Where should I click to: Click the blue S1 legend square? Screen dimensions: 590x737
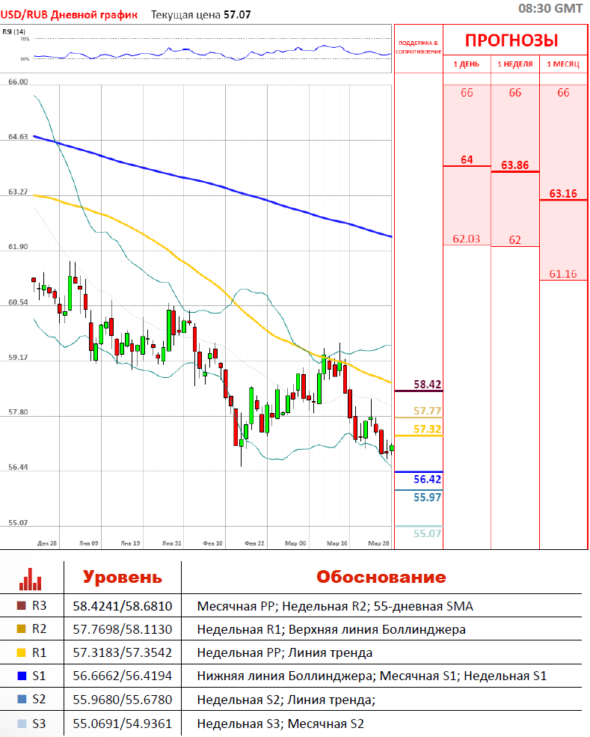(20, 676)
